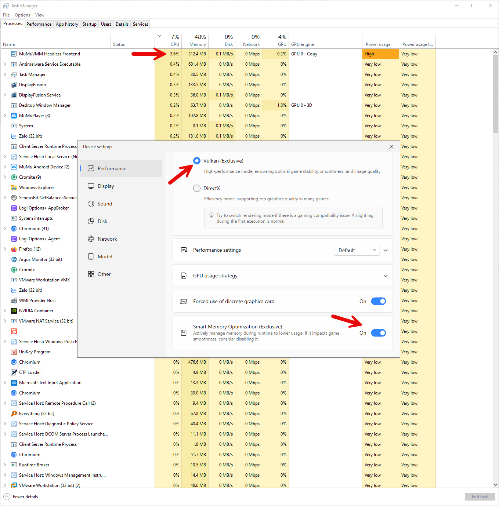
Task: Select the Runtime Broker process row
Action: (218, 465)
